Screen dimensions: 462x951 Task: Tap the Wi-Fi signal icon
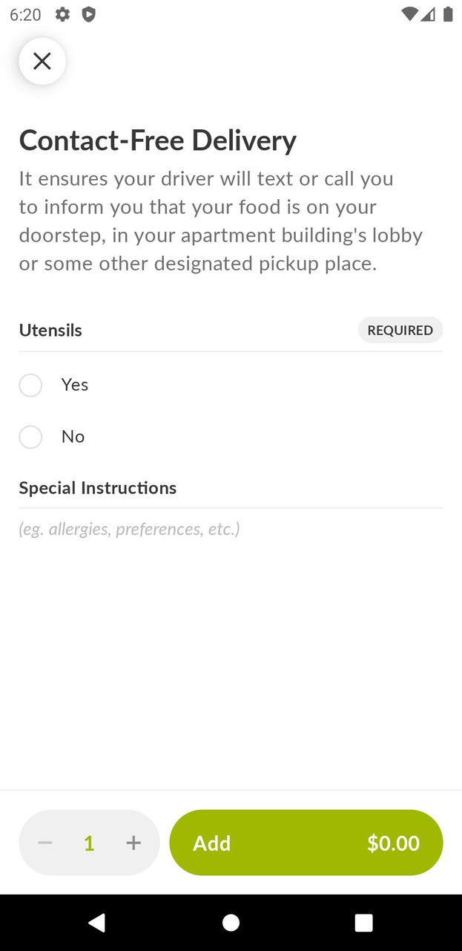[x=409, y=14]
